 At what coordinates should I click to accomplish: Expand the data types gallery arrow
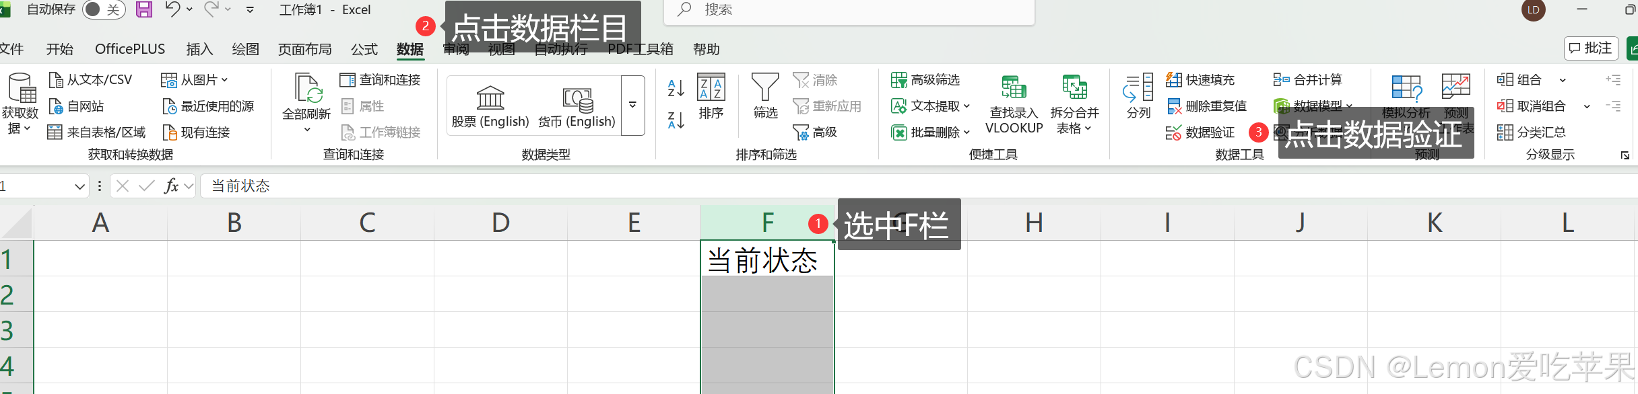[x=632, y=105]
